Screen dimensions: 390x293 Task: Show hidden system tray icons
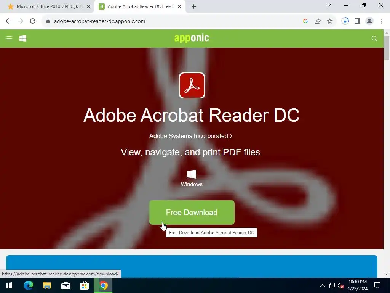pos(322,285)
